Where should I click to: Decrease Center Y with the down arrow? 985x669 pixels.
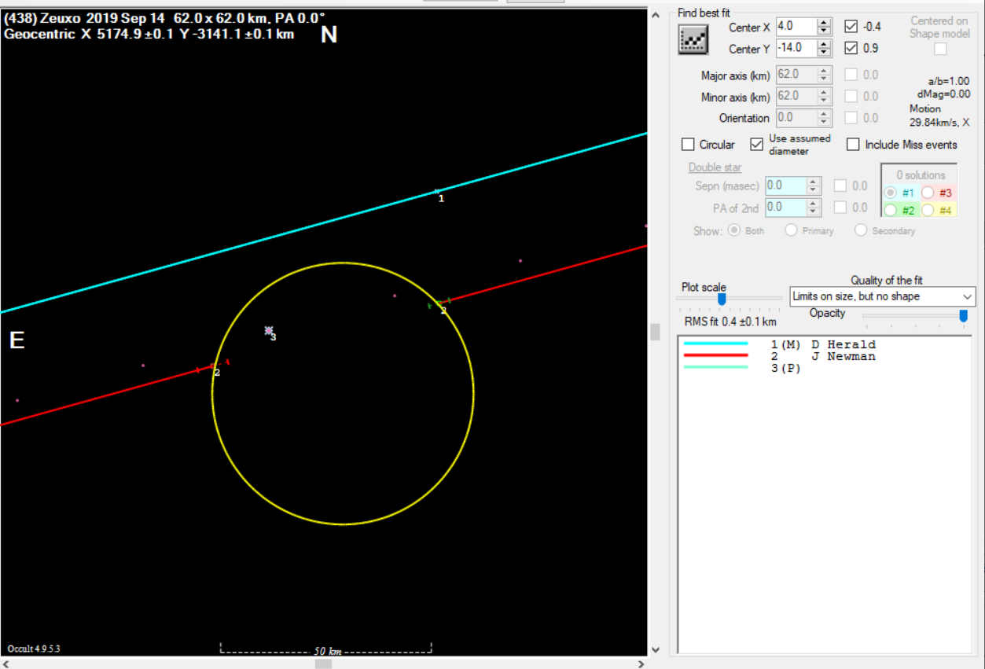[824, 53]
